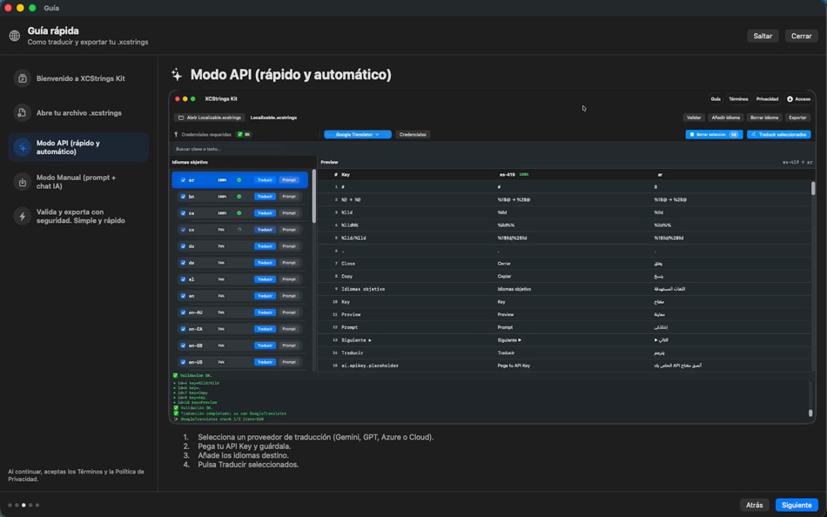The height and width of the screenshot is (517, 827).
Task: Click the sparkle icon of Modo API step
Action: [22, 147]
